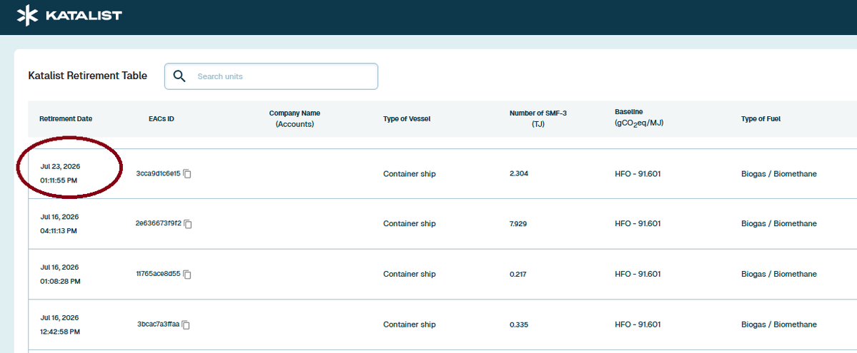Image resolution: width=857 pixels, height=353 pixels.
Task: Copy EACs ID 3cca9d1c6e15
Action: point(187,174)
